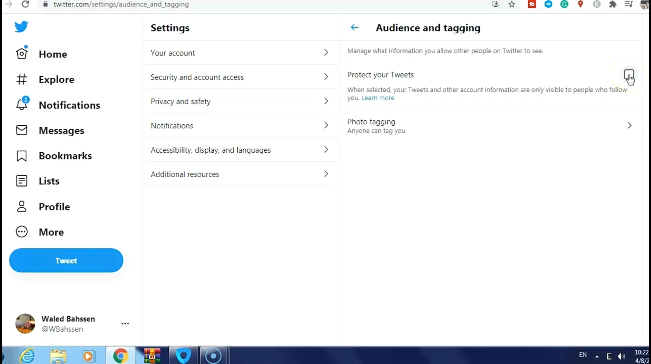
Task: Click the Notifications bell icon
Action: (x=21, y=105)
